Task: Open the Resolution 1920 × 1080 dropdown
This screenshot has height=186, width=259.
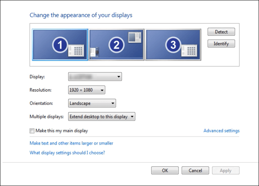Action: click(x=87, y=90)
